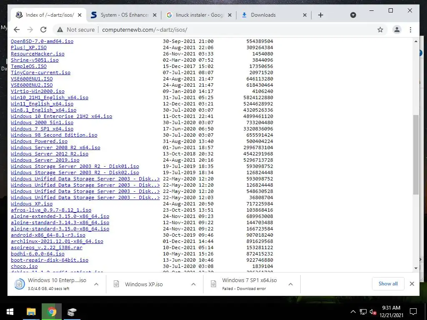Show hidden system tray icons
This screenshot has height=320, width=427.
pos(353,312)
